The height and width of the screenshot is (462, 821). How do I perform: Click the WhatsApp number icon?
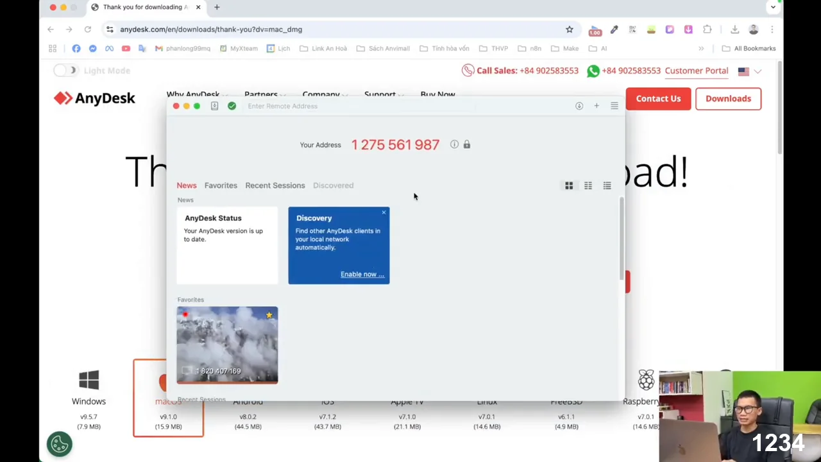593,71
